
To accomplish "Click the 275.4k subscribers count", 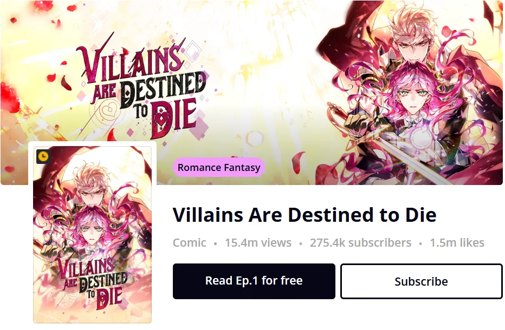I will tap(360, 243).
